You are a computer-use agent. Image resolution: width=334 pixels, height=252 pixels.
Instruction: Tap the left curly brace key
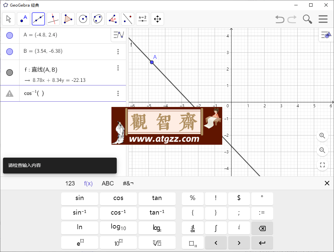(193, 213)
